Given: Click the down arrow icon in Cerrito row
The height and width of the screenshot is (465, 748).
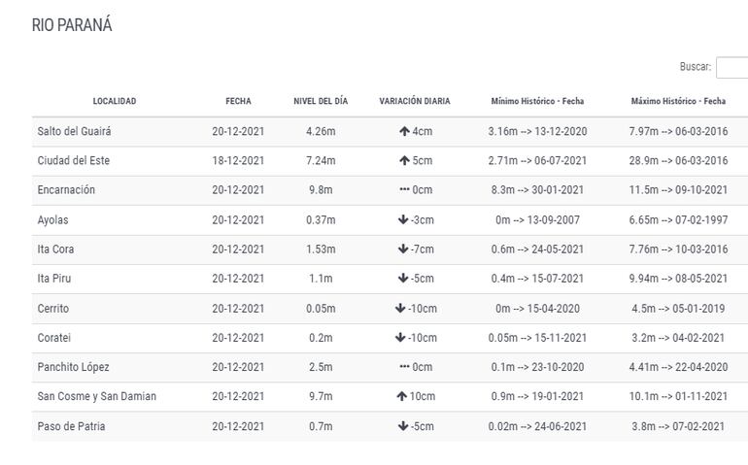Looking at the screenshot, I should tap(399, 309).
